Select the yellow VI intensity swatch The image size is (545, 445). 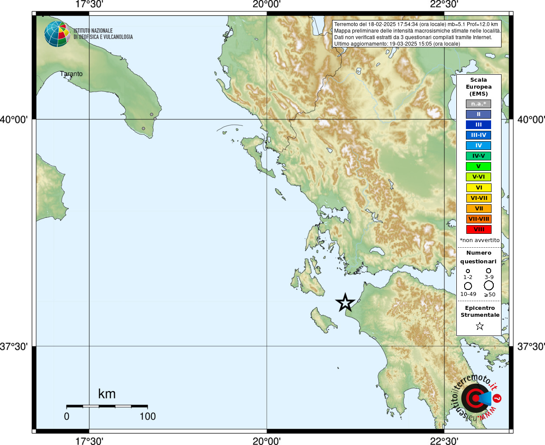pos(479,188)
